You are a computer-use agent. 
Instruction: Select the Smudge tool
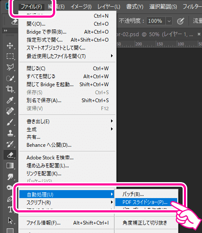coord(10,177)
